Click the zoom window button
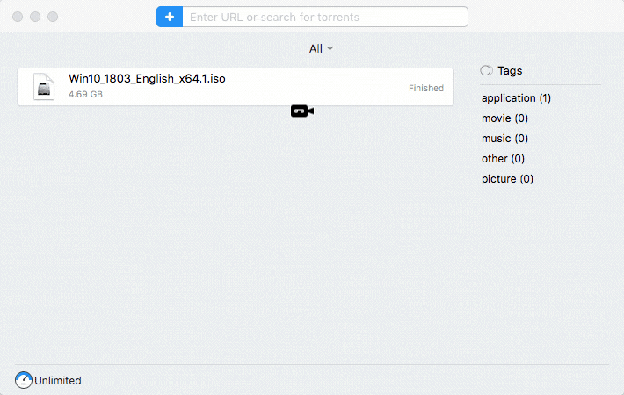Image resolution: width=624 pixels, height=395 pixels. click(53, 17)
